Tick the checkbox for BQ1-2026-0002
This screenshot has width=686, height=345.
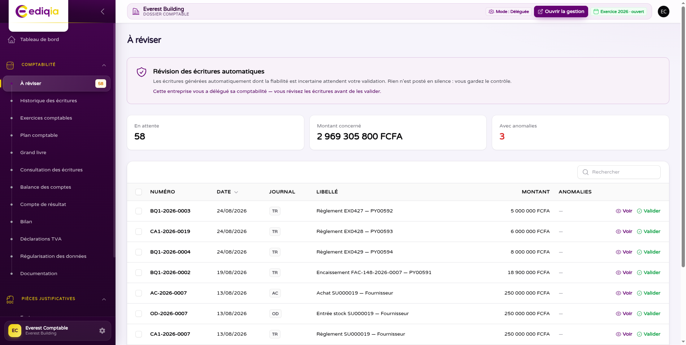click(139, 273)
